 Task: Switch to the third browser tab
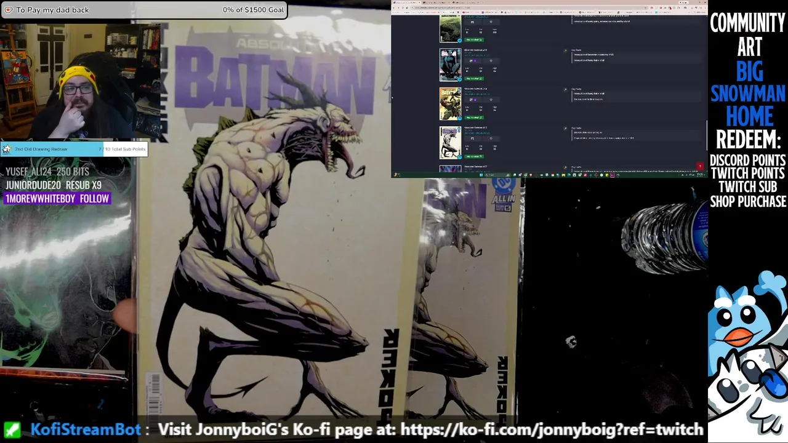[x=465, y=2]
